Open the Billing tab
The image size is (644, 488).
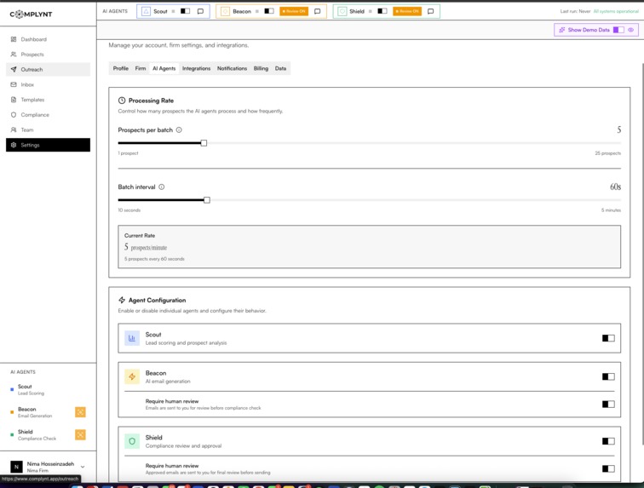point(261,69)
